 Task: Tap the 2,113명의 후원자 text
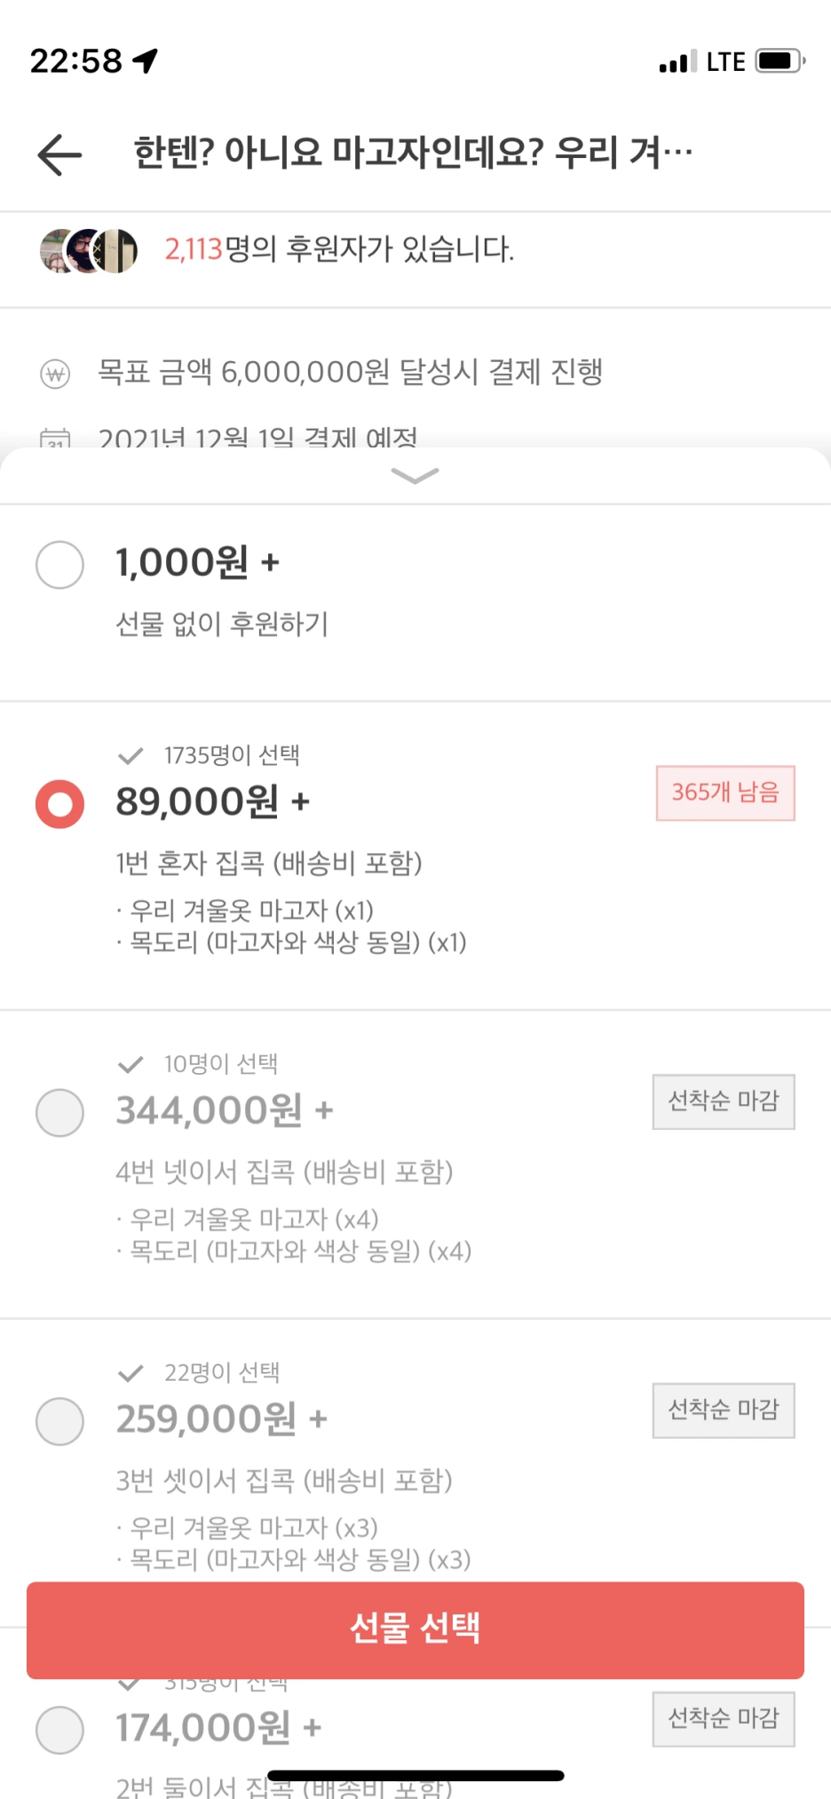click(339, 249)
